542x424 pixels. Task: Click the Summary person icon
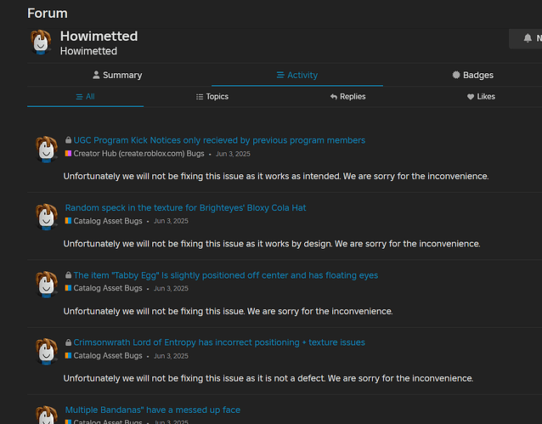click(x=96, y=75)
